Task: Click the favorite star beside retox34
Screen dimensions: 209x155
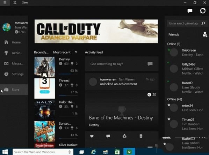Action: tap(169, 105)
